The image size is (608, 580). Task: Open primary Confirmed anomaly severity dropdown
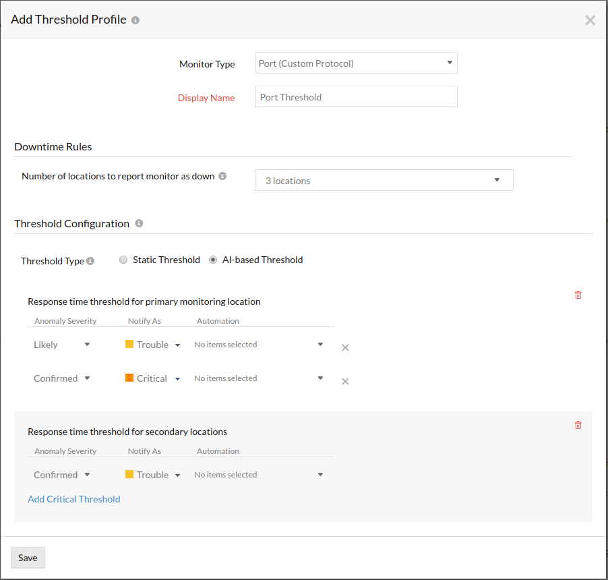(x=61, y=378)
